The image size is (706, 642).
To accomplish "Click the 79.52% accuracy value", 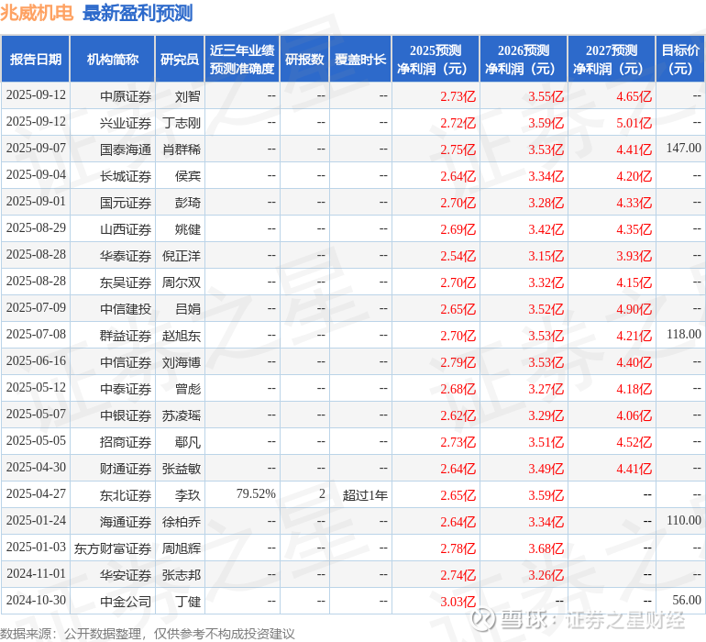I will click(256, 493).
